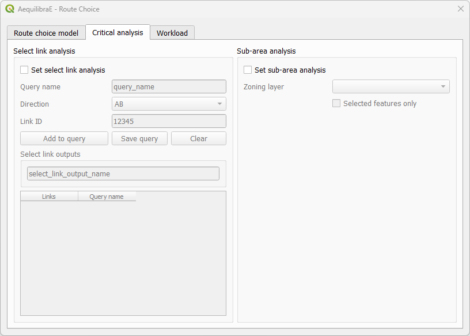The width and height of the screenshot is (470, 336).
Task: Expand the Direction dropdown showing AB
Action: (169, 104)
